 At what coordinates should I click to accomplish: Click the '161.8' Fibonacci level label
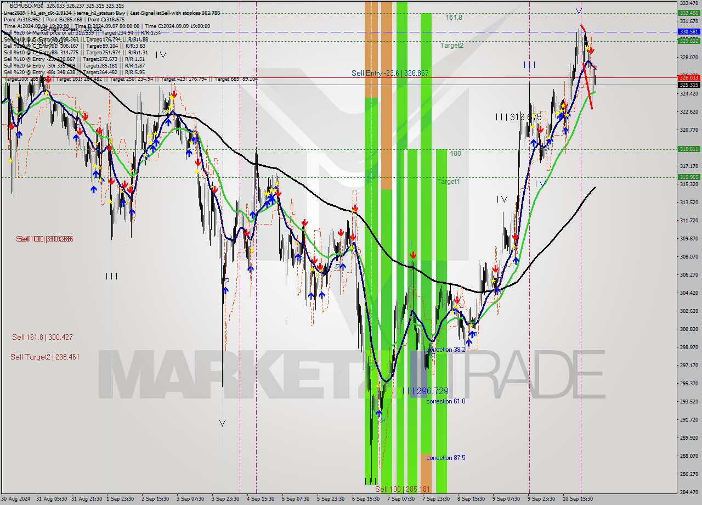click(454, 18)
